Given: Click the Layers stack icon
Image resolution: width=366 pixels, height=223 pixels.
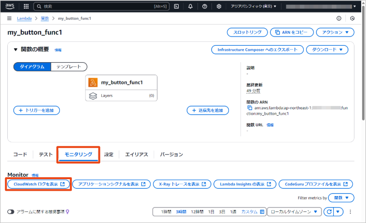Looking at the screenshot, I should [93, 96].
